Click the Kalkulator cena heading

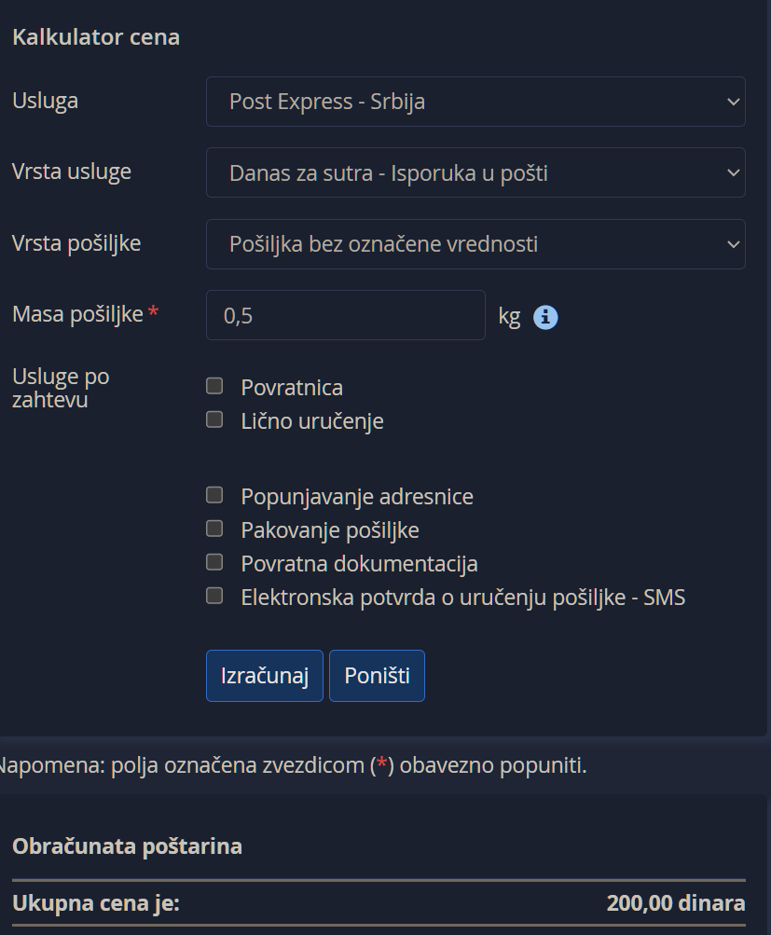point(95,37)
